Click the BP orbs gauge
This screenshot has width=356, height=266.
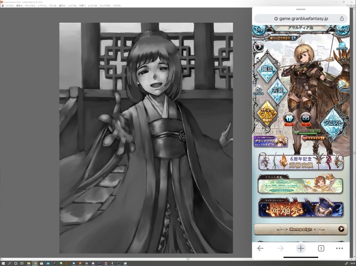pos(314,138)
